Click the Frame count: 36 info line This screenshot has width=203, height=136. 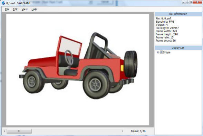click(166, 41)
